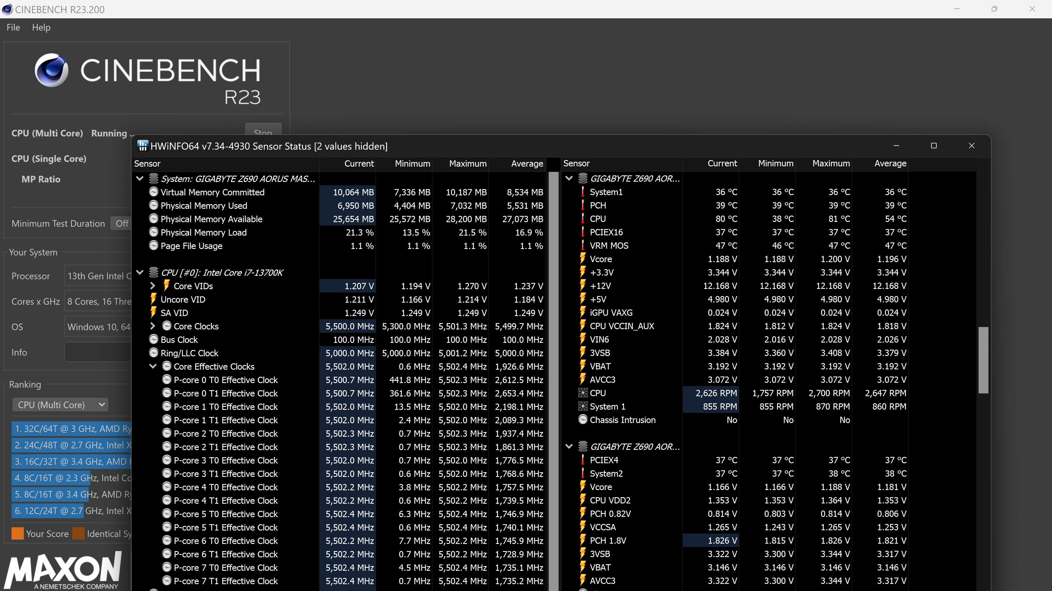
Task: Click the Sensor column header in right pane
Action: (622, 163)
